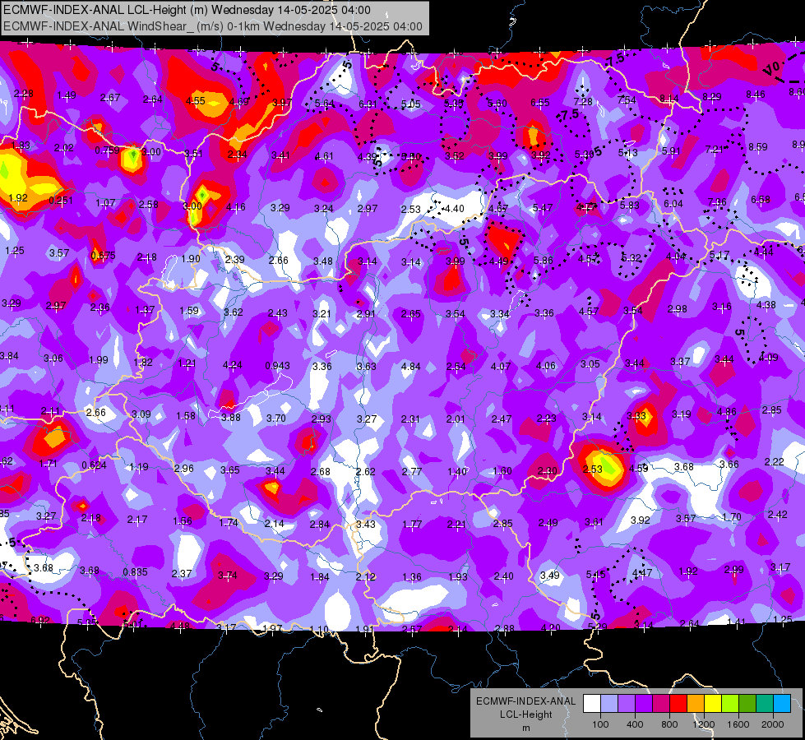Click the grid value 8.29
Image resolution: width=805 pixels, height=740 pixels.
(x=712, y=96)
